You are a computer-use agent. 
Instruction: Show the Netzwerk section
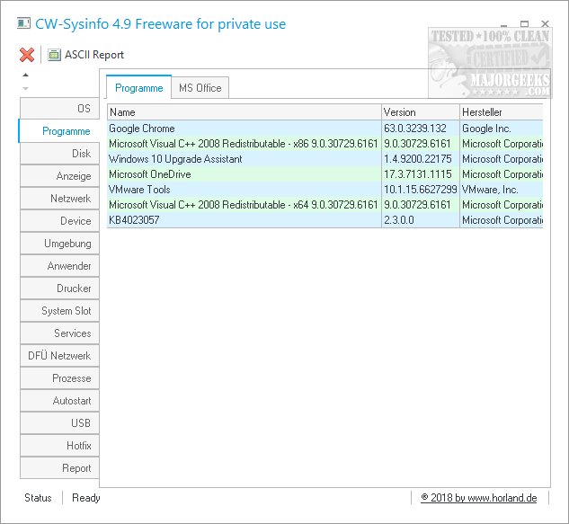click(x=58, y=199)
